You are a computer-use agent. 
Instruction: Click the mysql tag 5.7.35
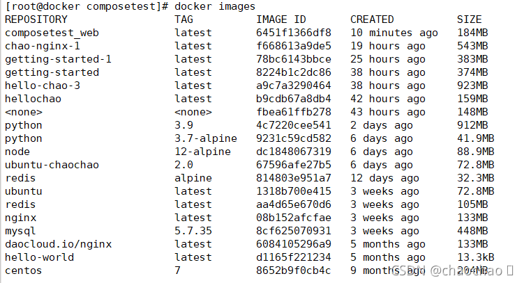(x=193, y=231)
